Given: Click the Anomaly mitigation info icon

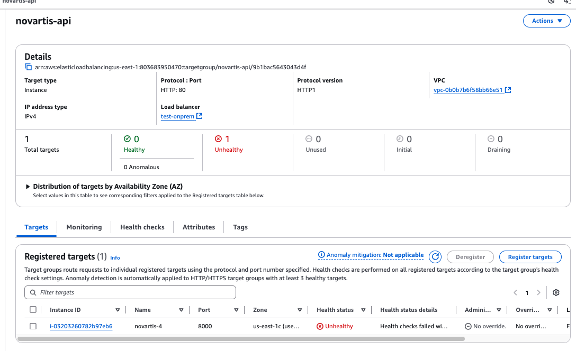Looking at the screenshot, I should pyautogui.click(x=321, y=255).
